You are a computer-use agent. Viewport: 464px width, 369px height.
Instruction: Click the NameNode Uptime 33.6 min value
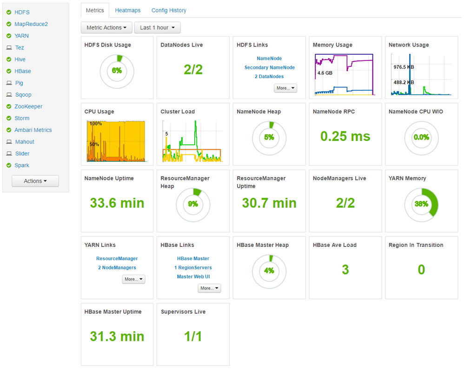(x=117, y=203)
